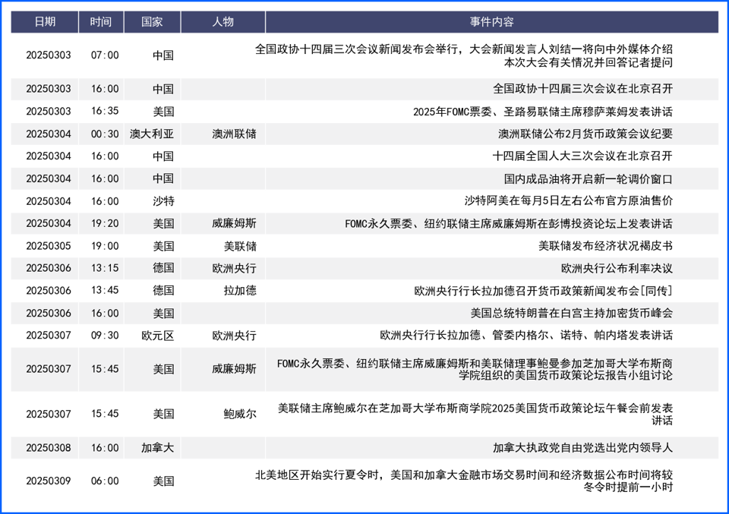Click 澳大利亚 country cell
The width and height of the screenshot is (729, 514).
click(152, 134)
